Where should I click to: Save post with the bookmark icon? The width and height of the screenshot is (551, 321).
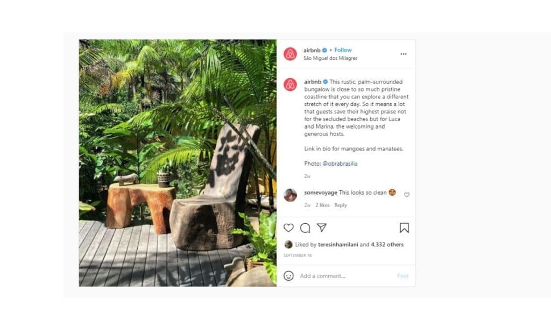(404, 228)
